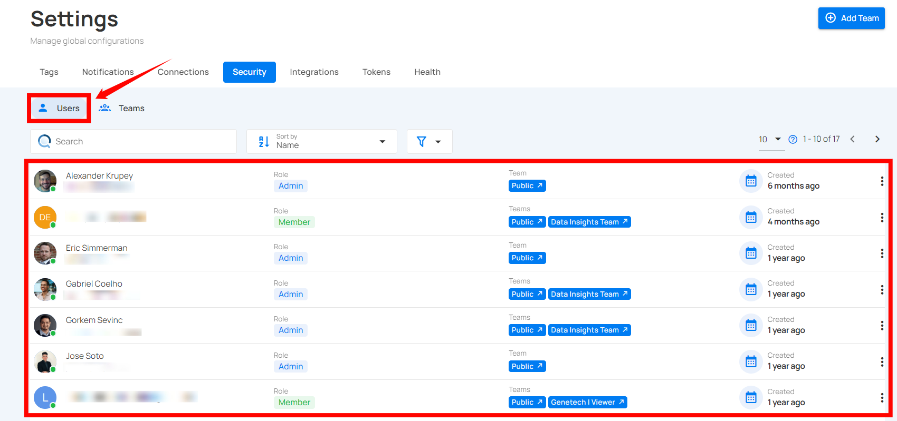Click the calendar icon beside 4 months ago
This screenshot has width=897, height=421.
pyautogui.click(x=751, y=217)
